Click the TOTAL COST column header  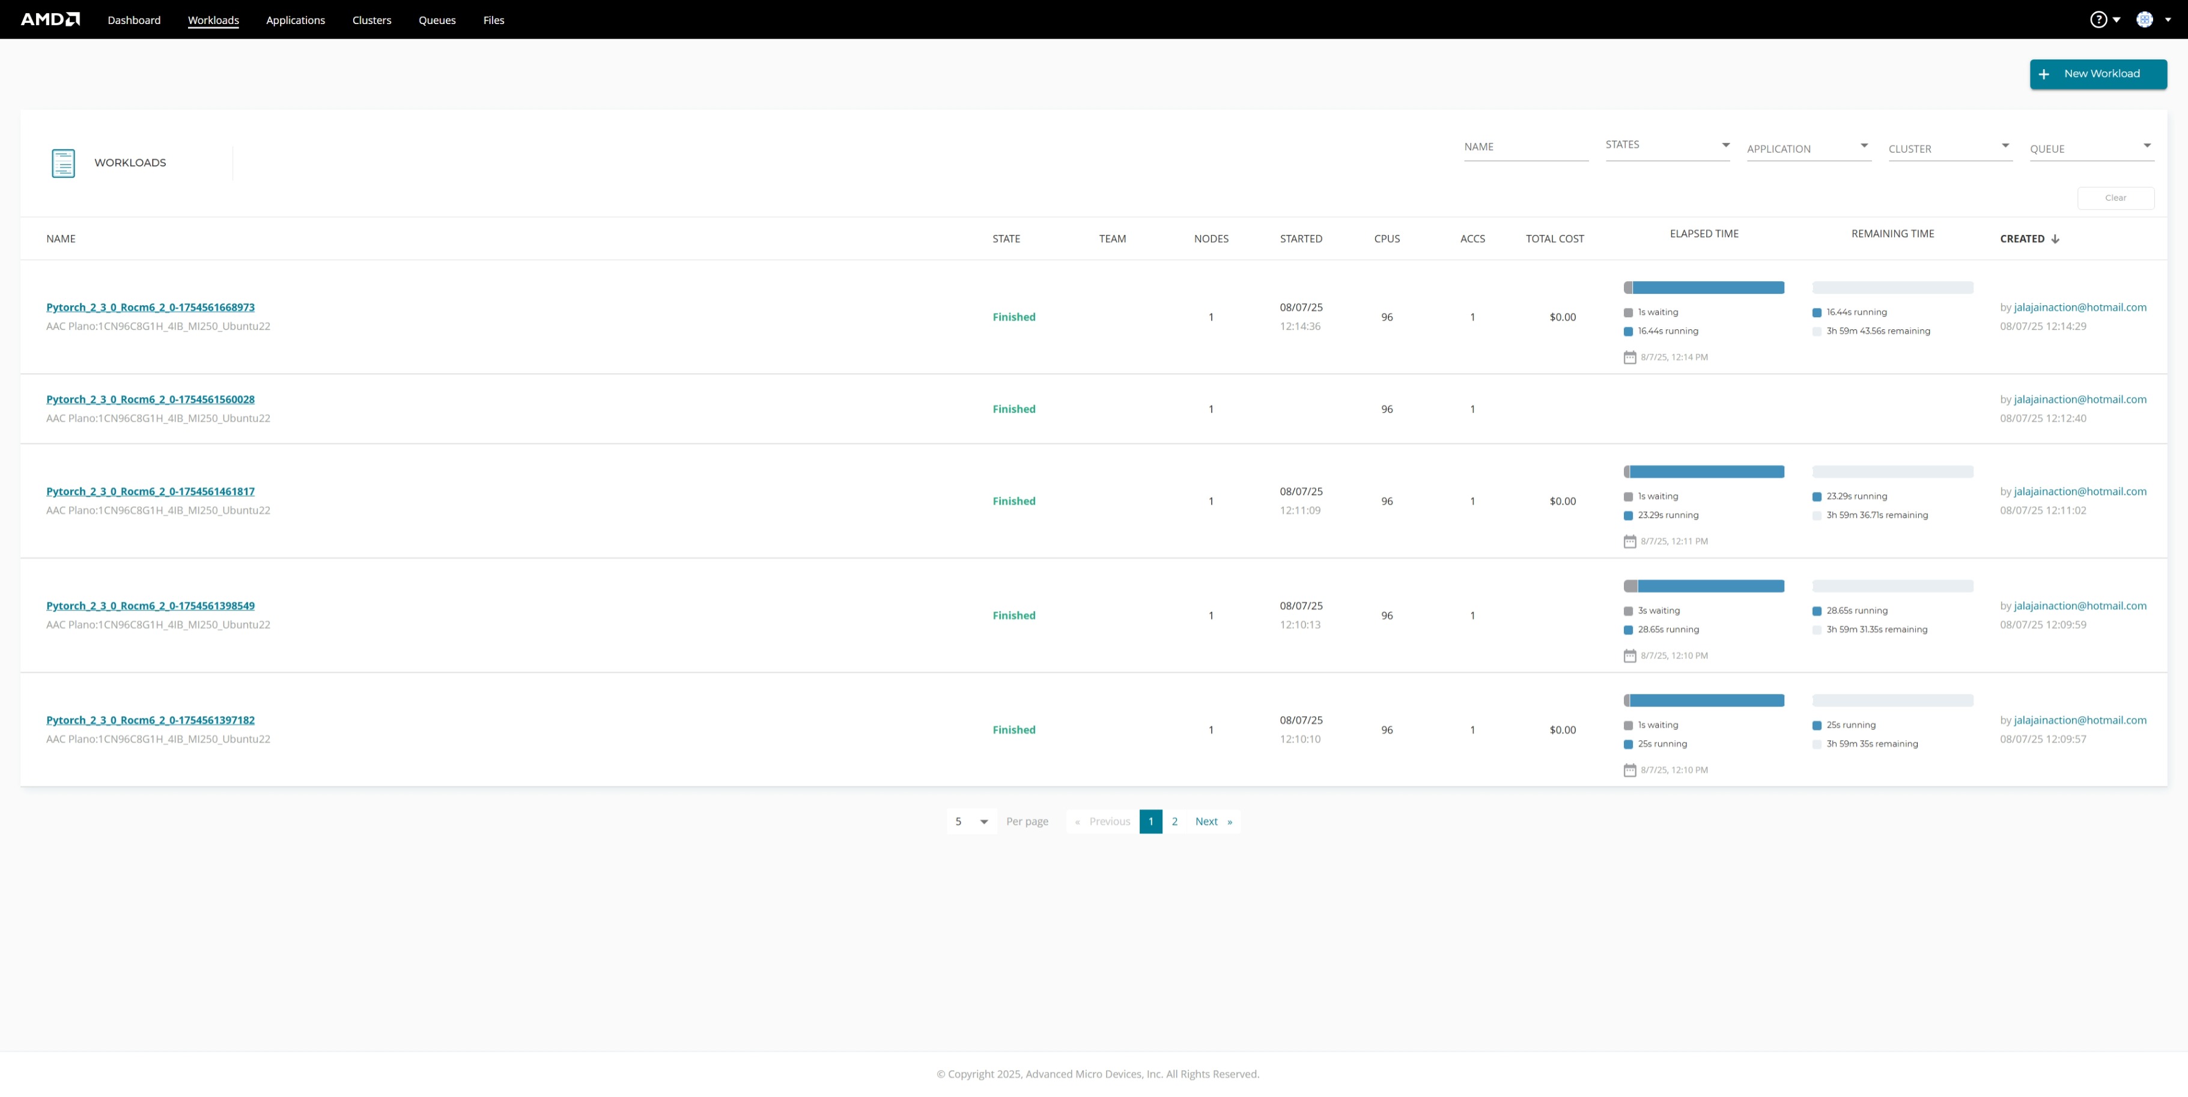tap(1554, 239)
